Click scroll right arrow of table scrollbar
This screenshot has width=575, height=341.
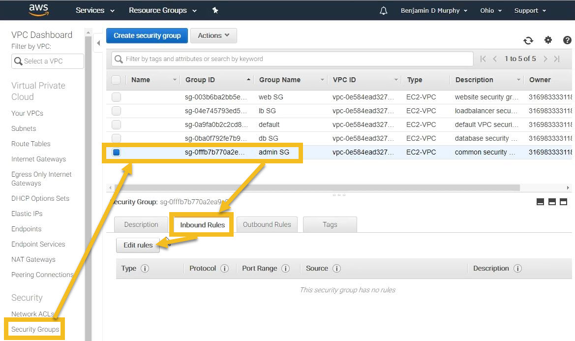568,188
